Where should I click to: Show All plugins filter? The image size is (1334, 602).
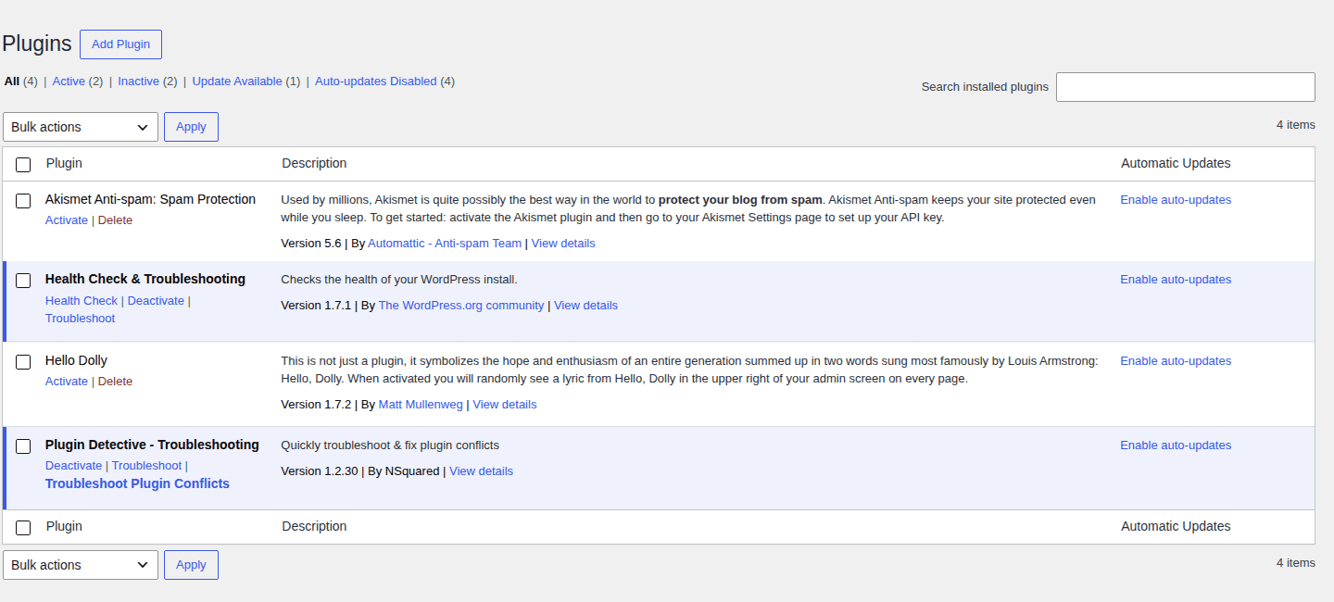[11, 82]
